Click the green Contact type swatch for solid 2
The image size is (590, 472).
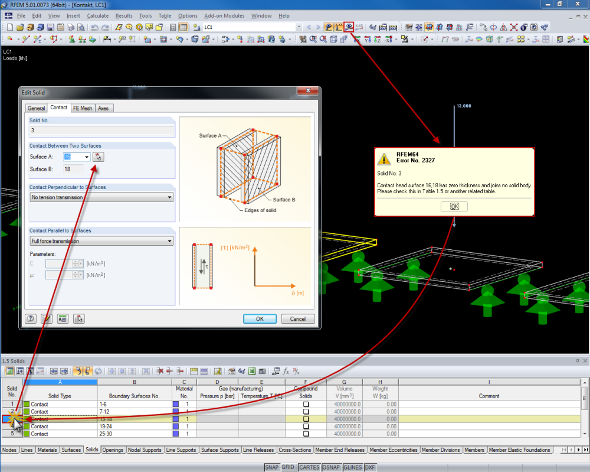point(27,412)
